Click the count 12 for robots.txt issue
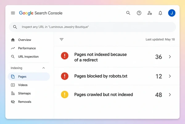 159,76
